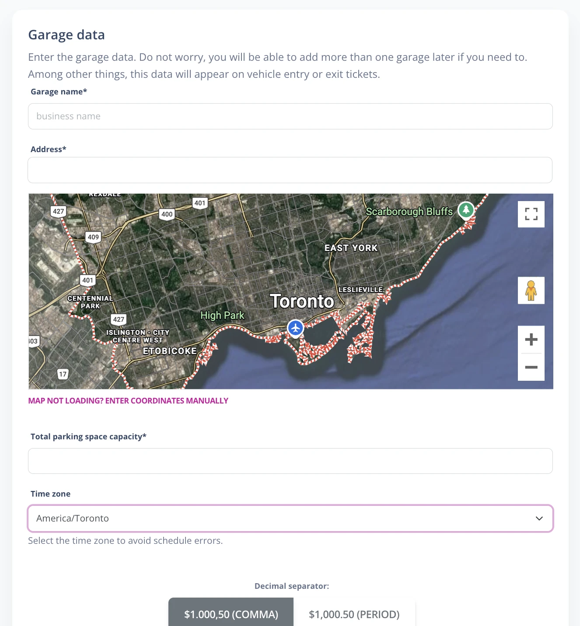
Task: Zoom in on the map
Action: click(x=531, y=339)
